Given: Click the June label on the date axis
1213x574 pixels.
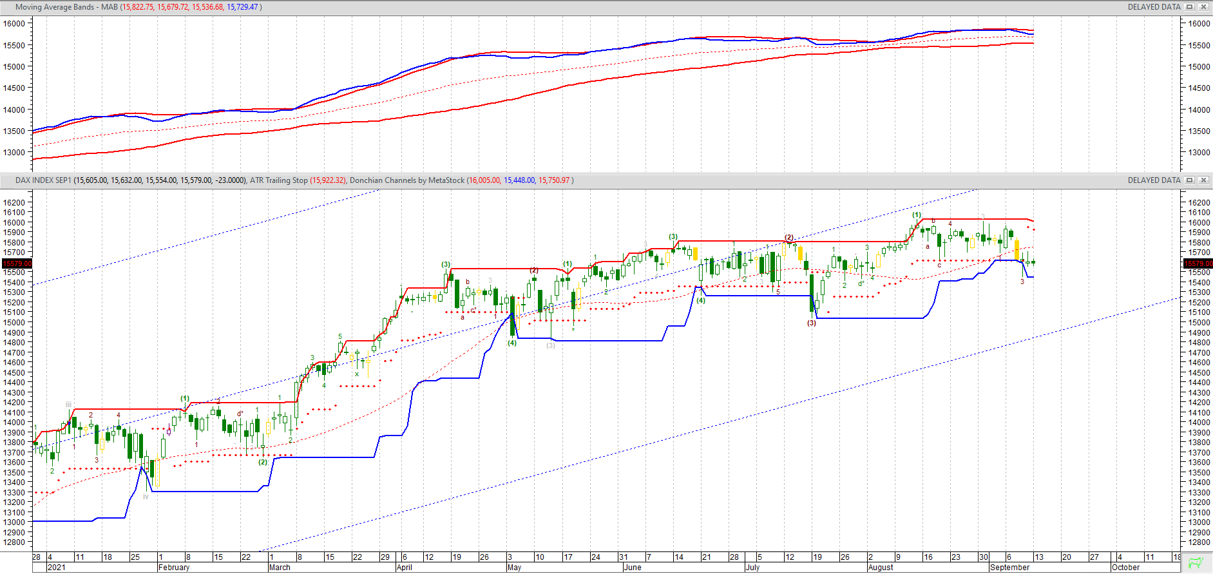Looking at the screenshot, I should point(633,568).
